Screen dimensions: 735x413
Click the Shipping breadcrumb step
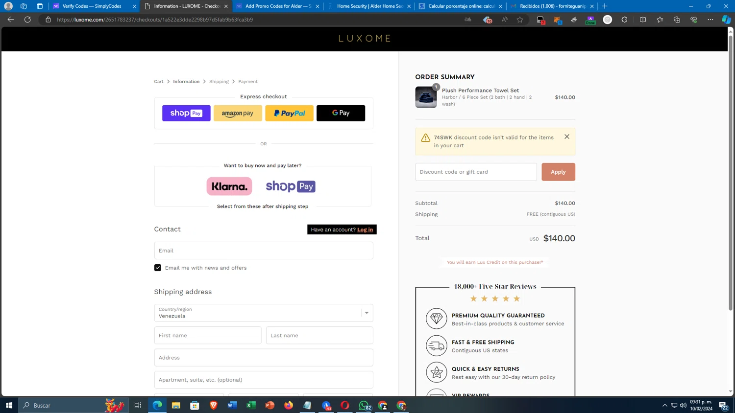(219, 82)
